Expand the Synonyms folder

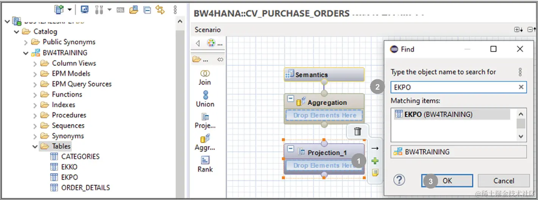[x=35, y=136]
